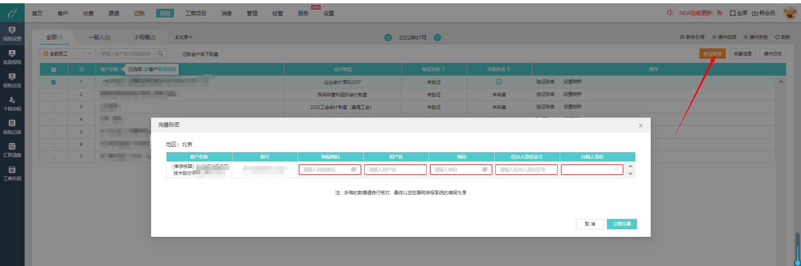Toggle 密码 field visibility eye icon
Screen dimensions: 801x266
pos(485,170)
